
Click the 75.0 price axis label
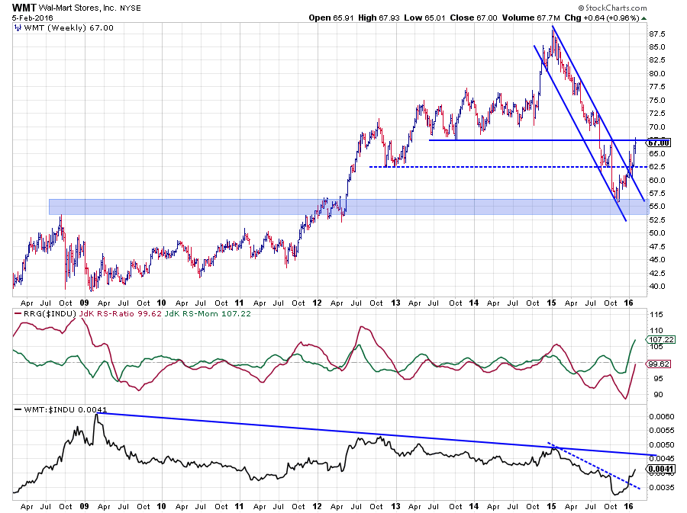[656, 100]
